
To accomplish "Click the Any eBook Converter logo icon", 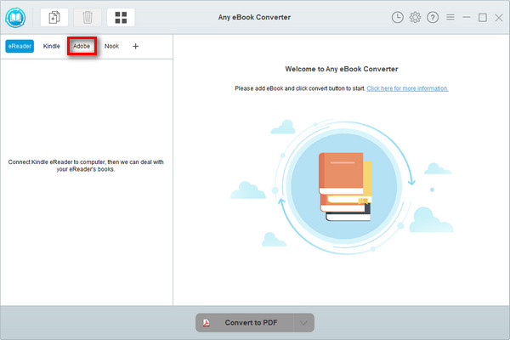I will click(15, 17).
